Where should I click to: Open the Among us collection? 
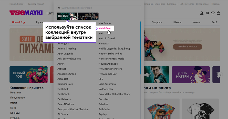pos(63,43)
